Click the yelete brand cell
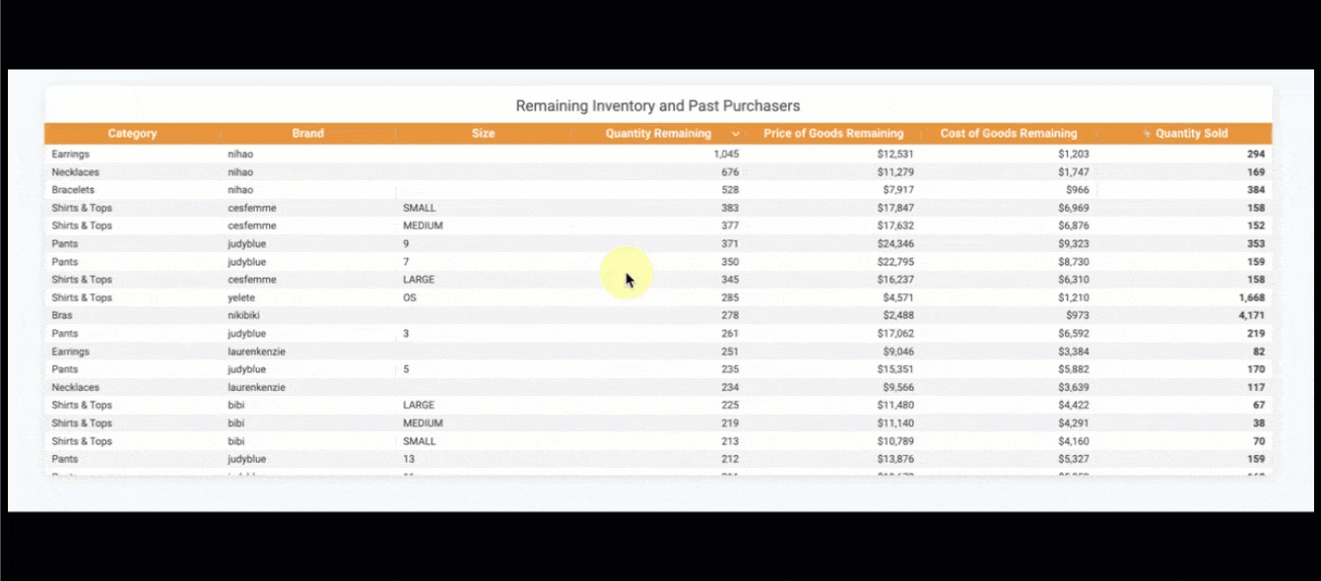1321x581 pixels. pos(240,297)
